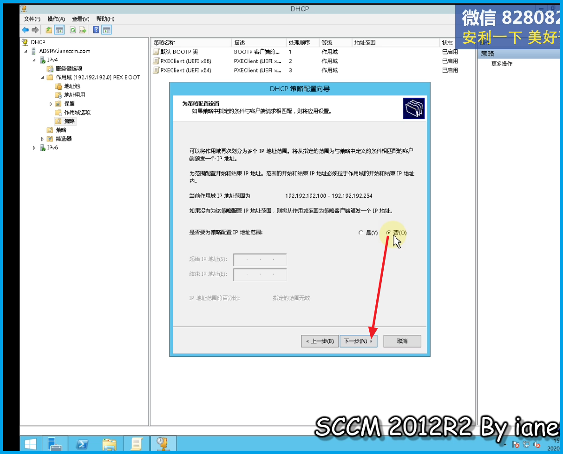Open the 文件(F) menu
The width and height of the screenshot is (563, 454).
(x=32, y=19)
